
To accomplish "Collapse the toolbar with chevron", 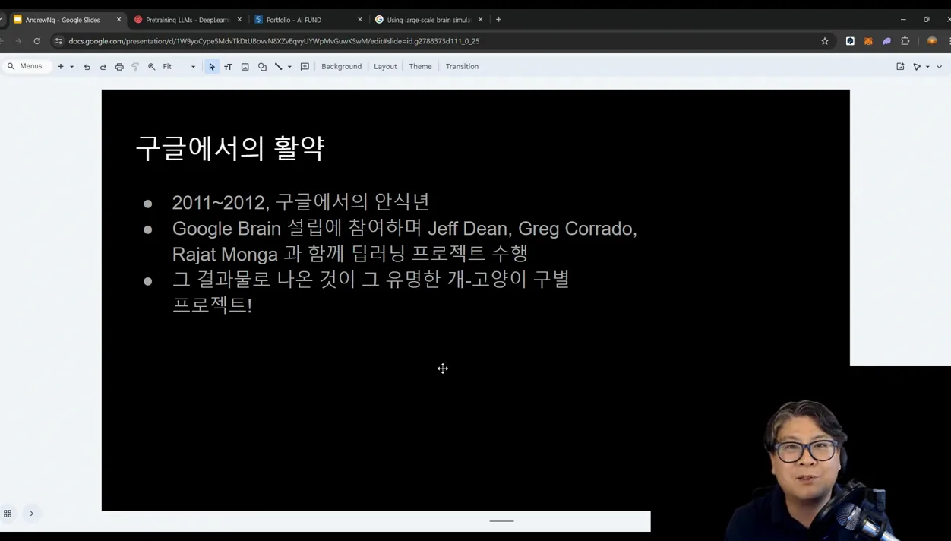I will click(x=940, y=67).
